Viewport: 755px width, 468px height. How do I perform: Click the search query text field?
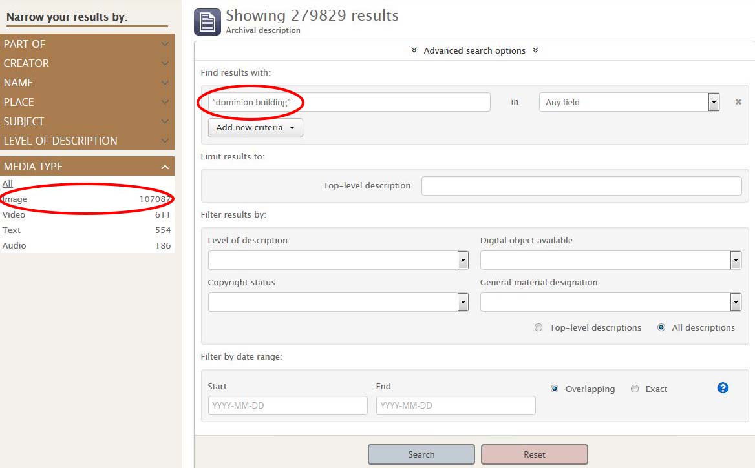pyautogui.click(x=349, y=102)
